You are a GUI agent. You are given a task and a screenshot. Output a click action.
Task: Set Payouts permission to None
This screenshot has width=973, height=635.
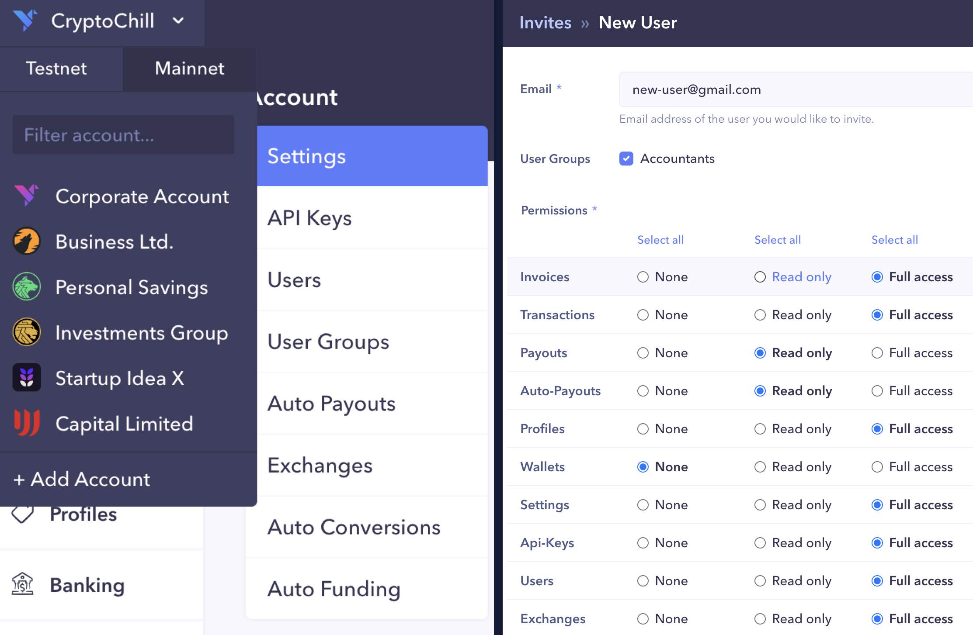[643, 353]
